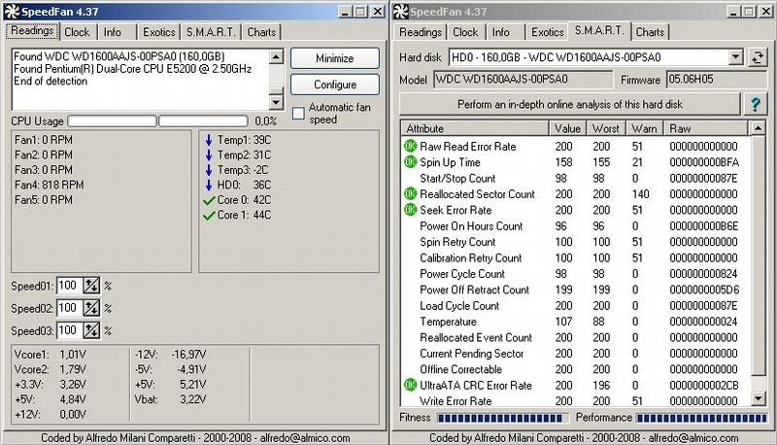Open the Info tab in right window
The image size is (777, 445).
point(501,32)
